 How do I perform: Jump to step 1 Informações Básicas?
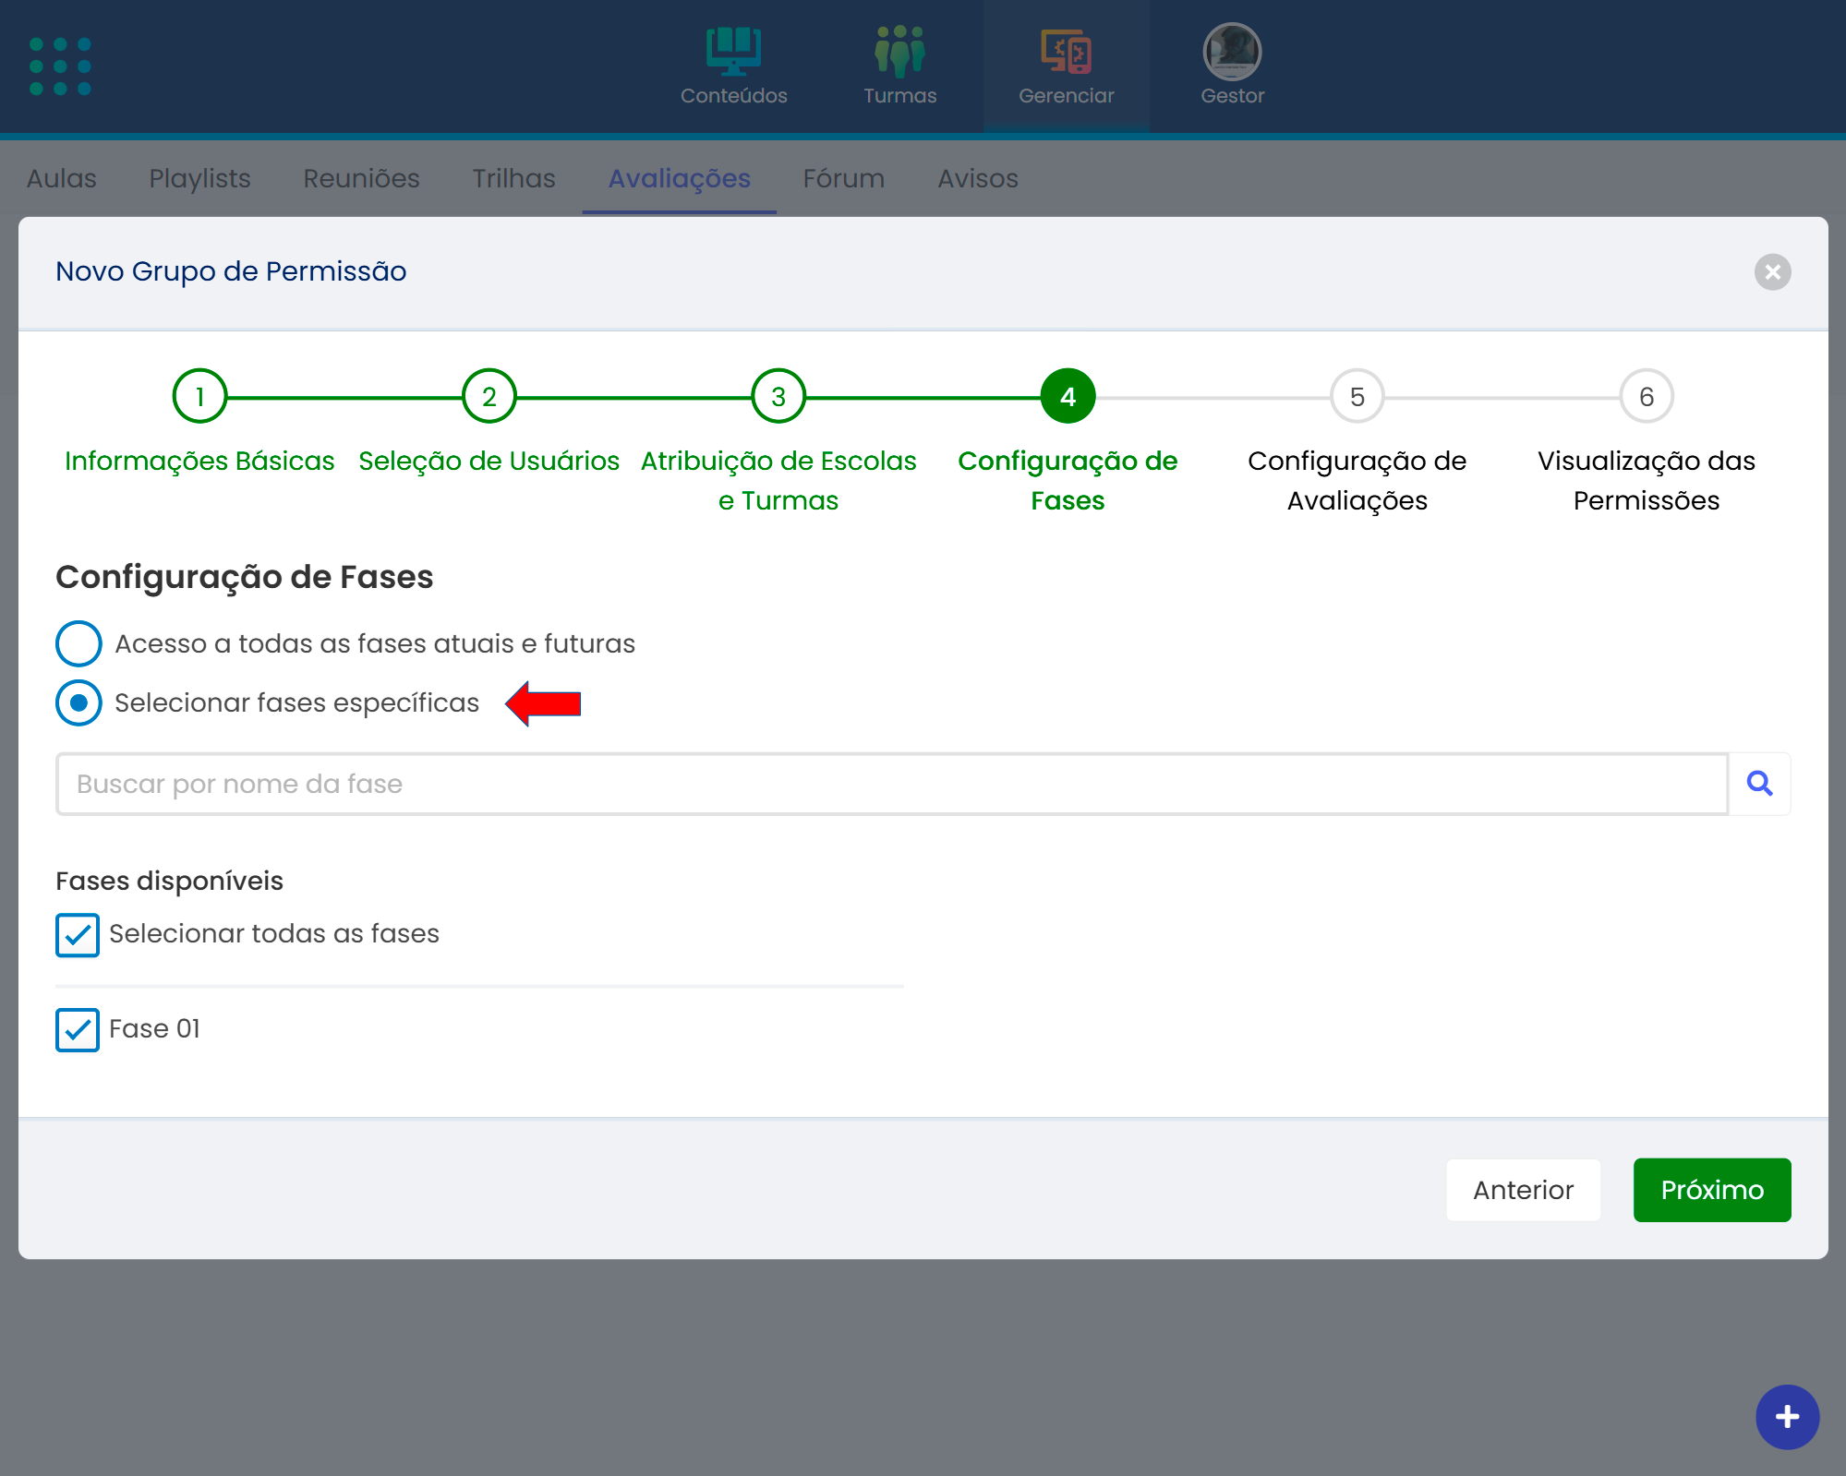tap(199, 397)
